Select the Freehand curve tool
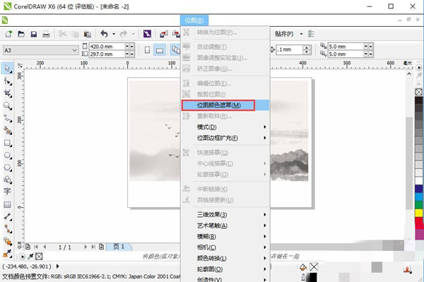 7,118
